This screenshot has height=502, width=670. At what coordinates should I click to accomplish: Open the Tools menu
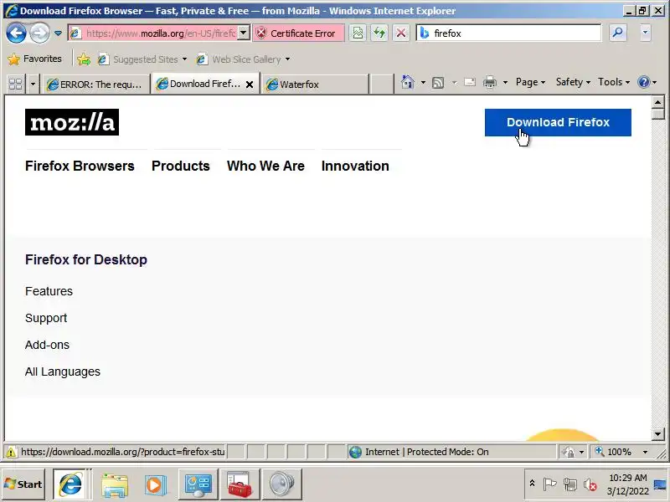[614, 82]
